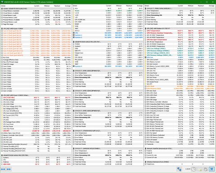Screen dimensions: 216x173
Task: Click icon beside Bus Clock row
Action: click(x=2, y=58)
